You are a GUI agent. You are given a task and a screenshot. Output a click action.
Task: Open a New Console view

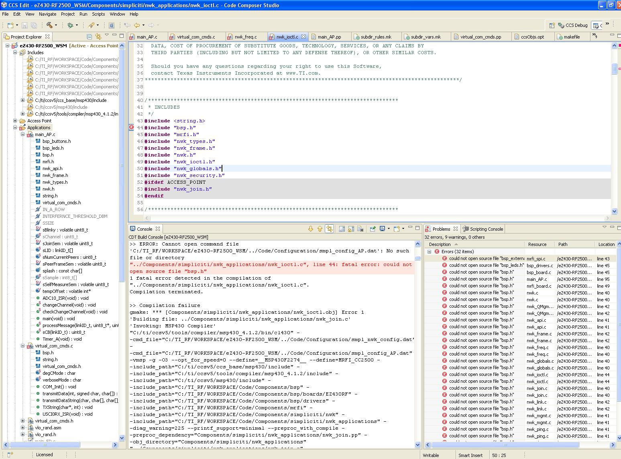[x=397, y=229]
